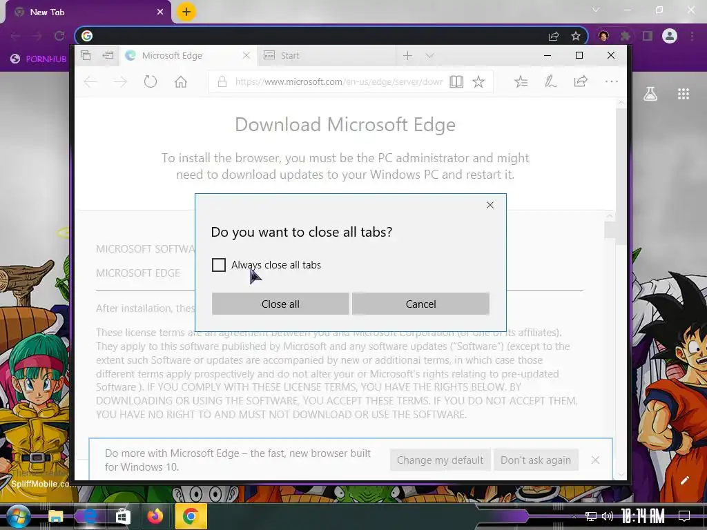Click the lock icon in Edge address bar
707x530 pixels.
pos(222,82)
